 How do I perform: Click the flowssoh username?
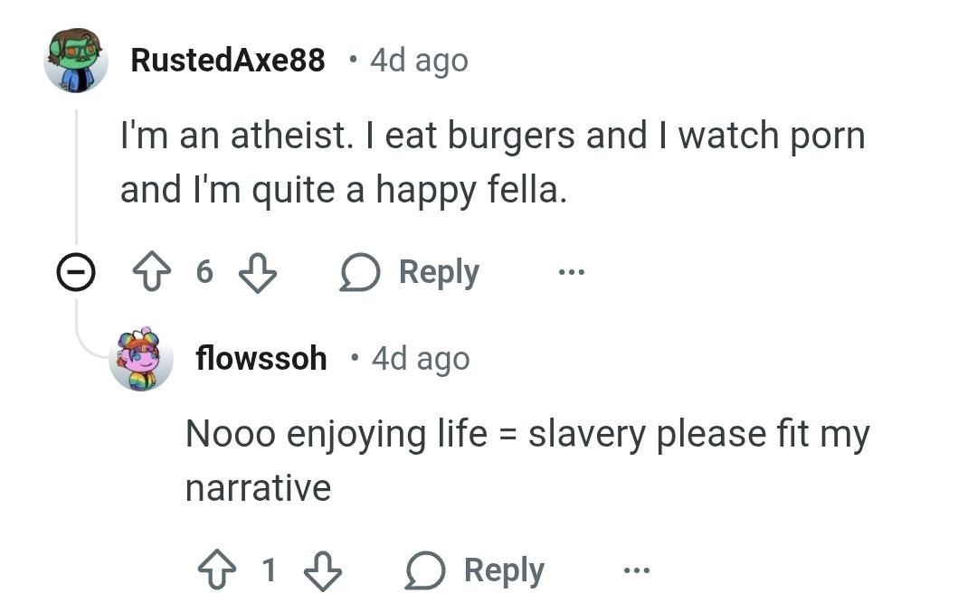[261, 359]
